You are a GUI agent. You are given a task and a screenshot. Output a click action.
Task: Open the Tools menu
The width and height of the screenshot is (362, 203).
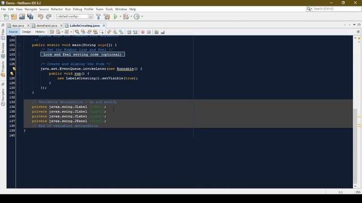109,9
